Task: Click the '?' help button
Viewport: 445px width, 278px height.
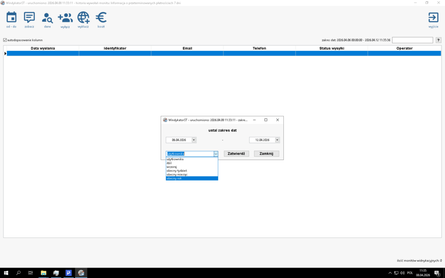Action: tap(438, 40)
